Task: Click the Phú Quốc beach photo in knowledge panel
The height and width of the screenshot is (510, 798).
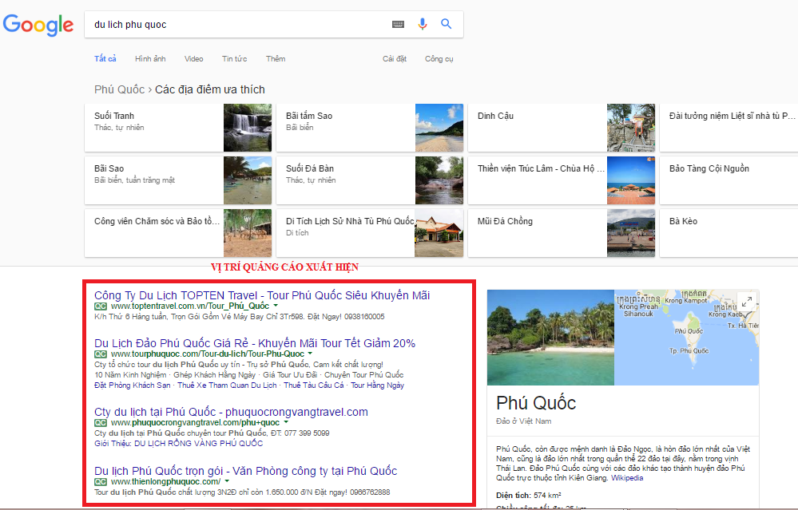Action: [550, 338]
